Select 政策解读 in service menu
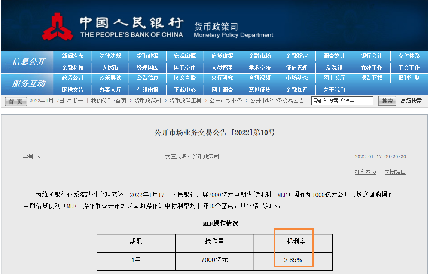Image resolution: width=430 pixels, height=274 pixels. tap(110, 77)
